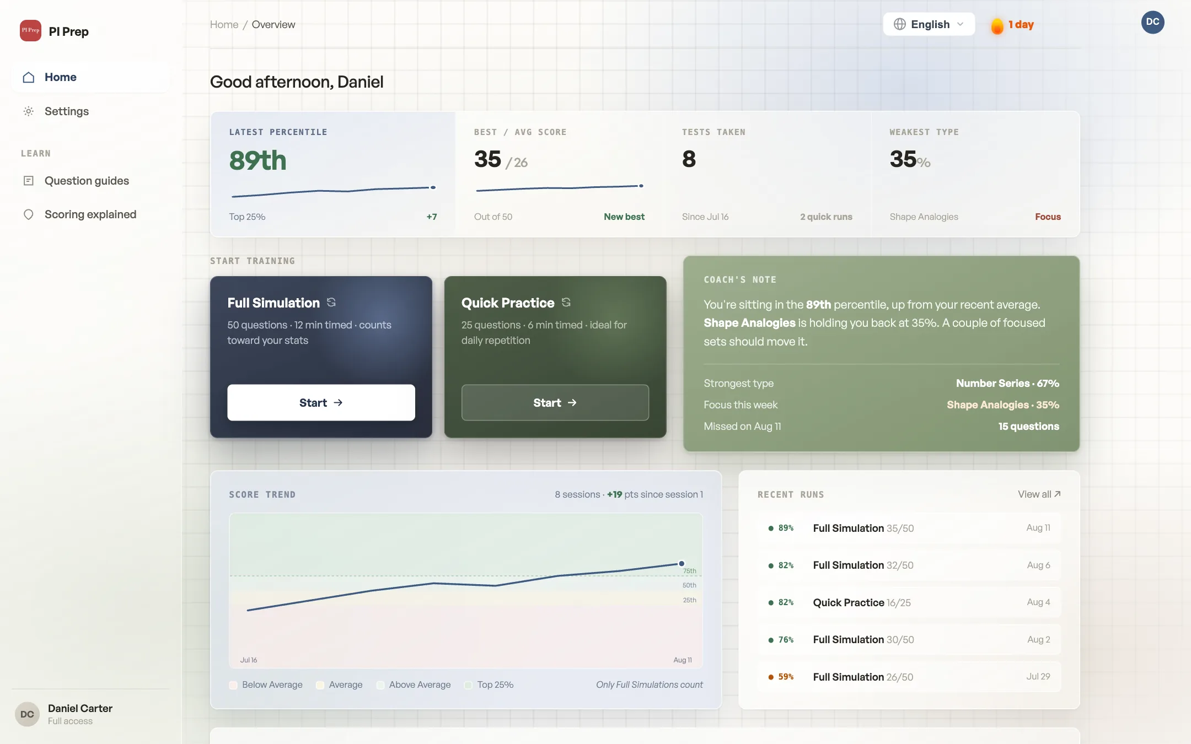Image resolution: width=1191 pixels, height=744 pixels.
Task: Click the '+19 pts since session 1' text
Action: 655,494
